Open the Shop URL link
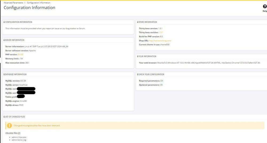The image size is (267, 143). [160, 41]
